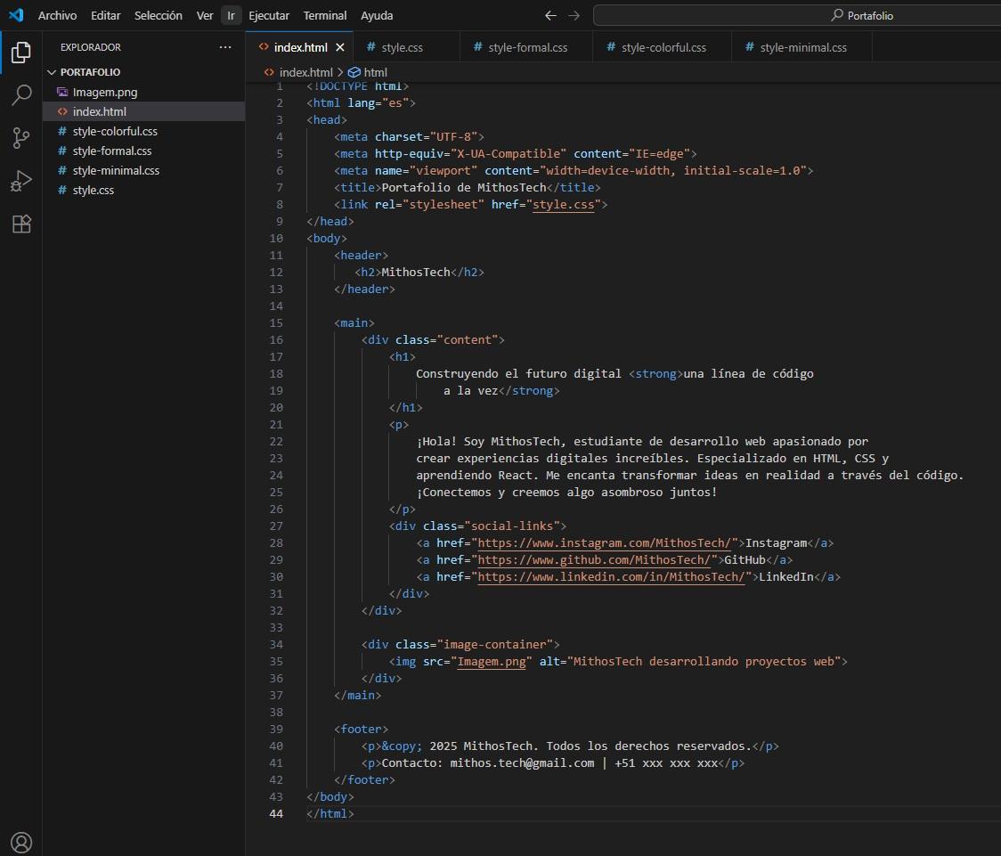The image size is (1001, 856).
Task: Click the Instagram URL in the code
Action: click(604, 543)
